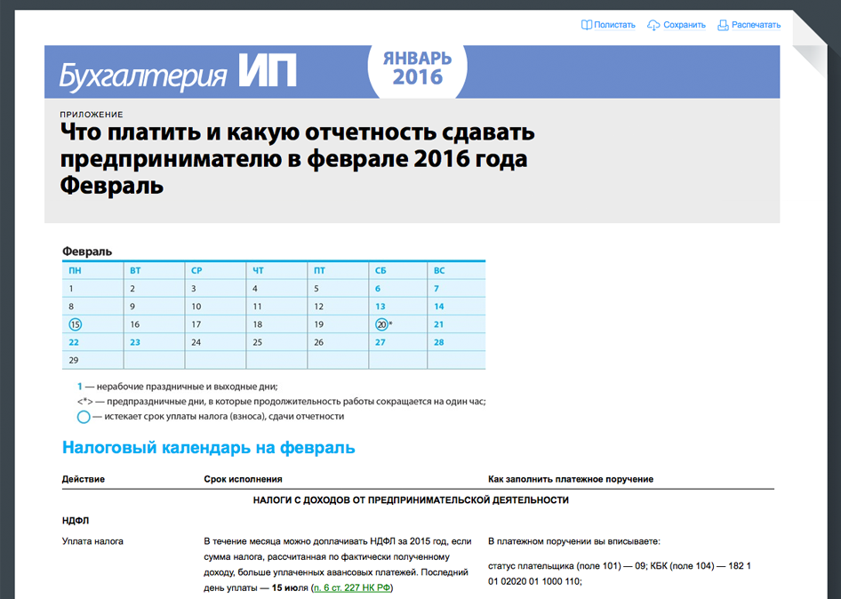Click the blue circle legend symbol
This screenshot has width=841, height=599.
(x=84, y=416)
